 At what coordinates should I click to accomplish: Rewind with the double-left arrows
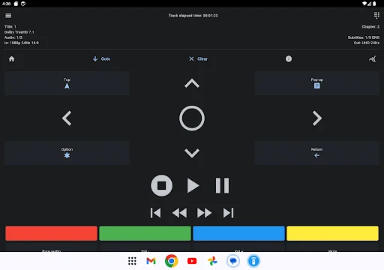179,213
